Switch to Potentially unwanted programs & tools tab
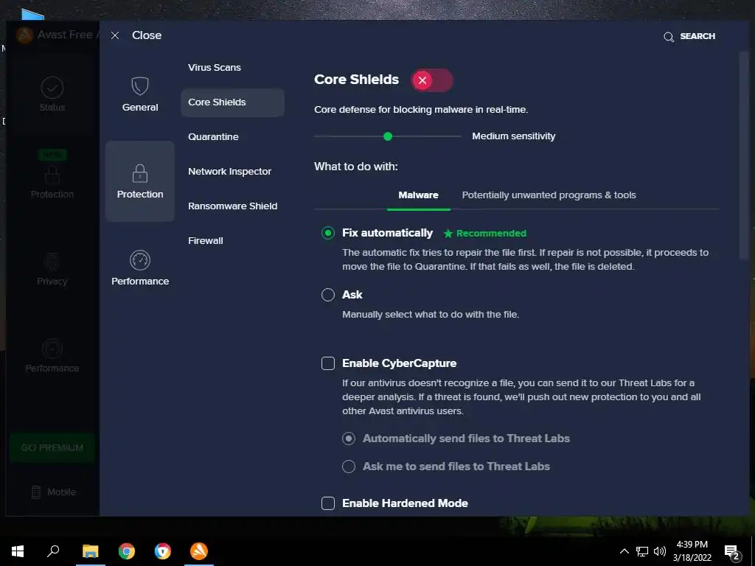This screenshot has height=566, width=755. [x=549, y=195]
